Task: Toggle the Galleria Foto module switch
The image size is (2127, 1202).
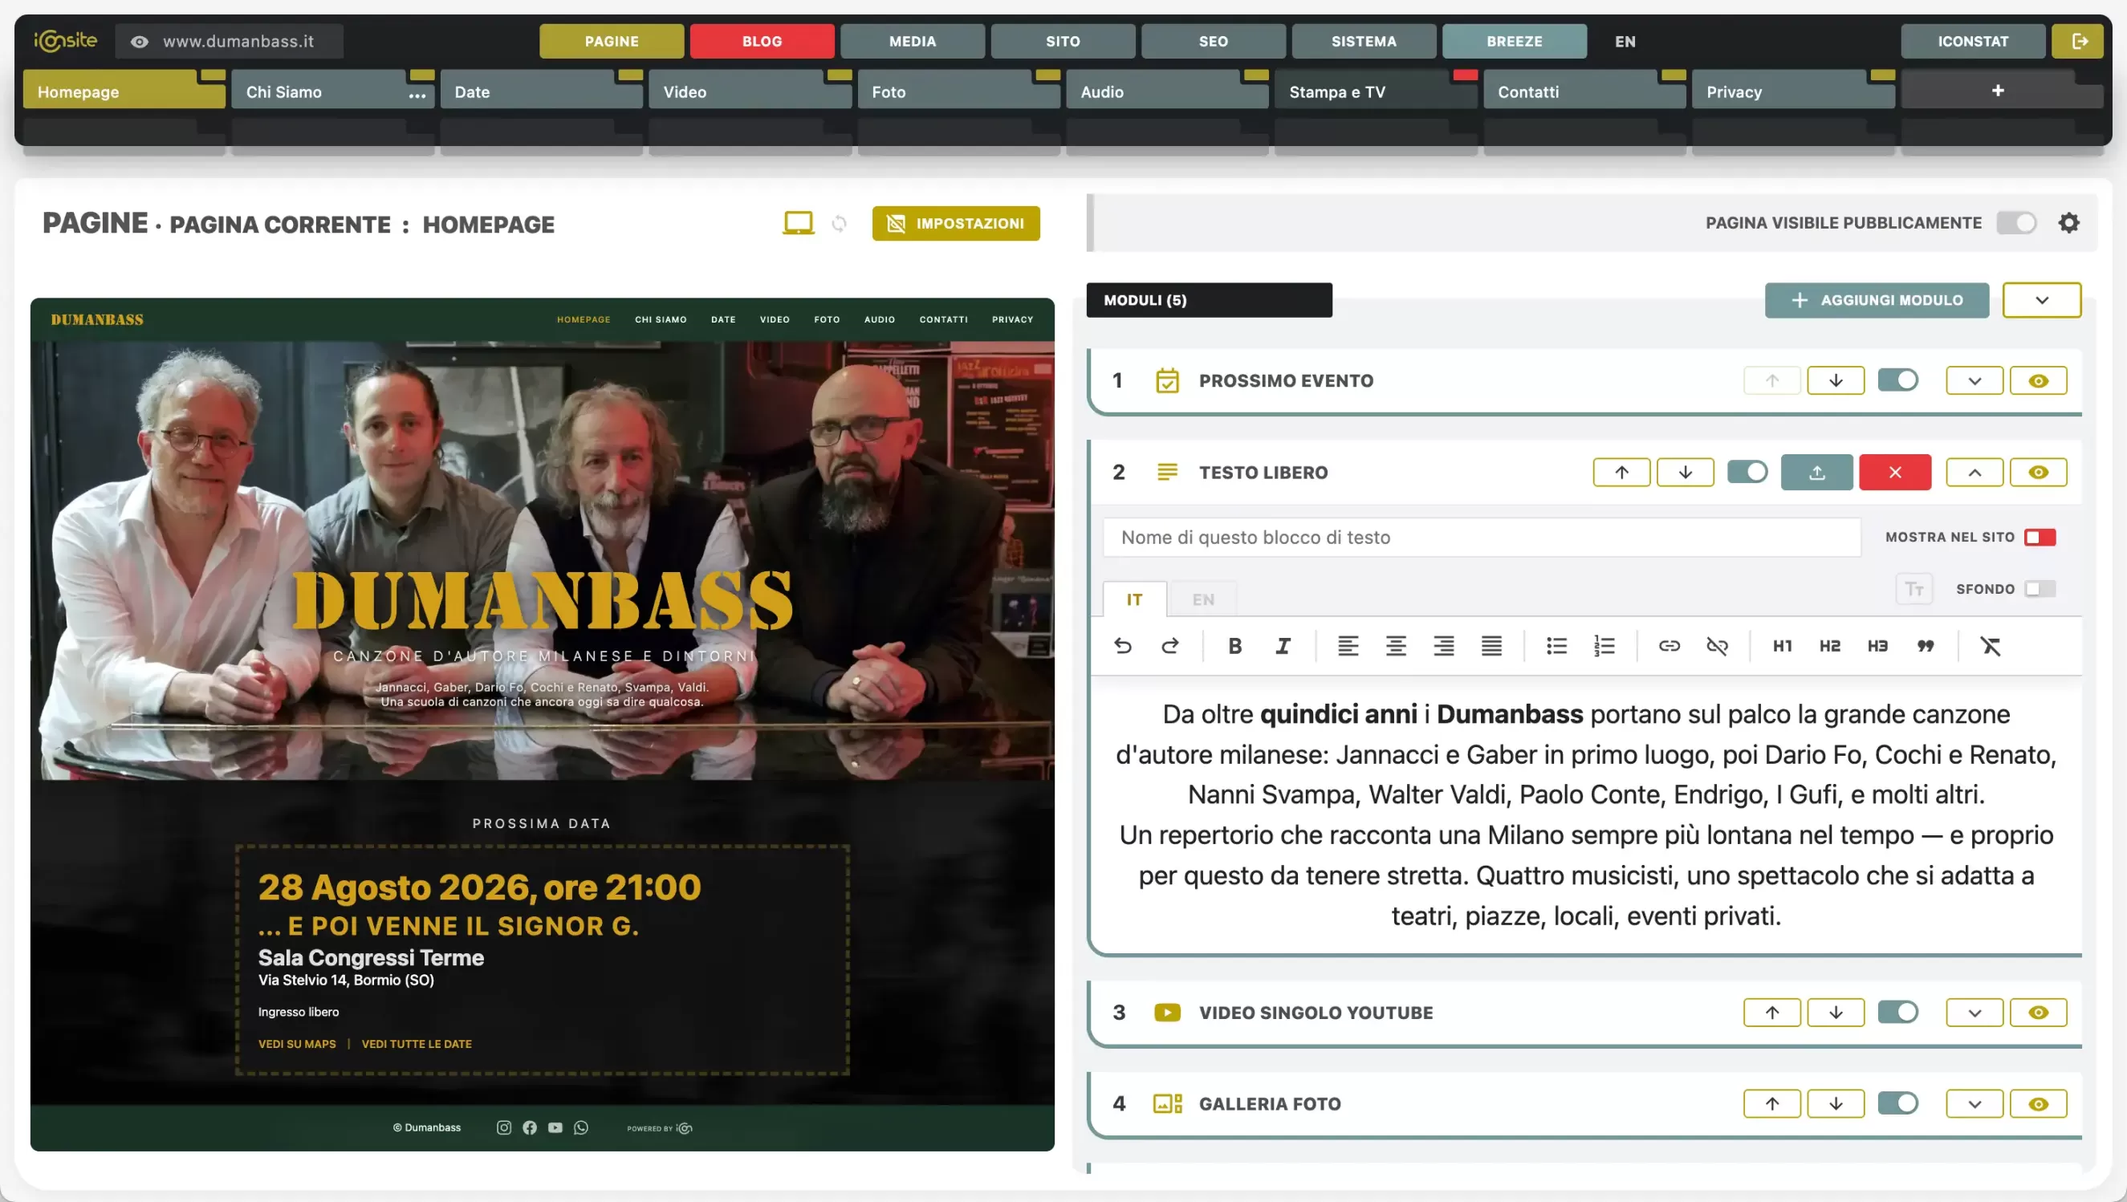Action: click(x=1897, y=1104)
